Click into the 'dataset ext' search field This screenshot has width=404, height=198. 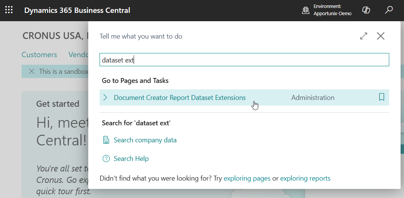pyautogui.click(x=244, y=60)
